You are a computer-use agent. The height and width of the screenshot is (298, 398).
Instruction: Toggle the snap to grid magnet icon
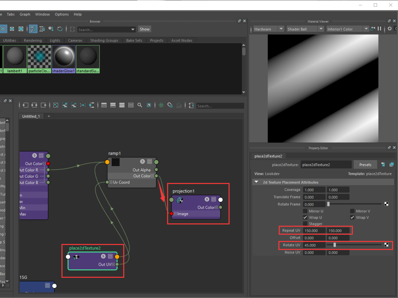tap(170, 105)
